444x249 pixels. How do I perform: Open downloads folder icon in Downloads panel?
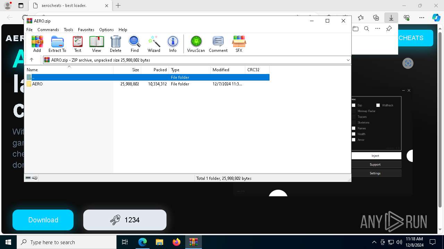(356, 29)
